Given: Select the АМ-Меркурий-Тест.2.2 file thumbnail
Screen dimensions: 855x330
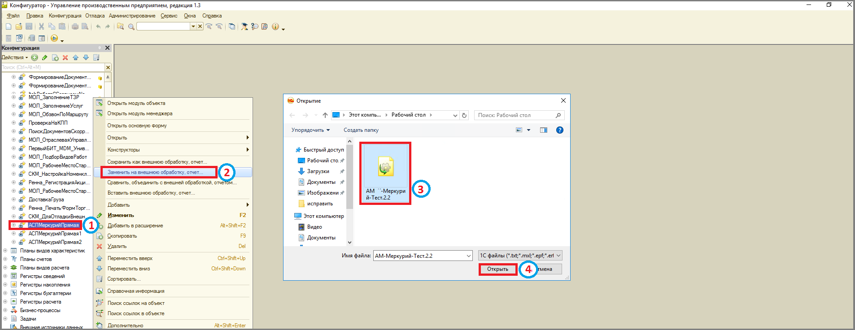Looking at the screenshot, I should (x=386, y=173).
